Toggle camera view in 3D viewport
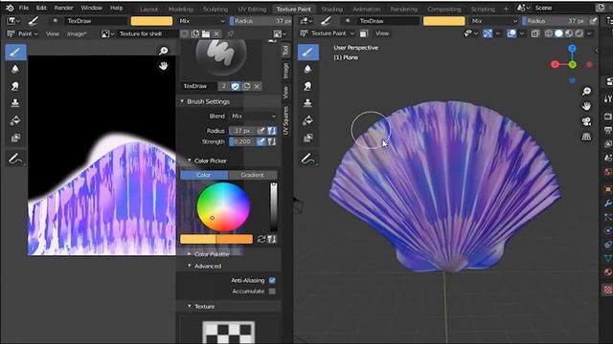 [x=586, y=121]
